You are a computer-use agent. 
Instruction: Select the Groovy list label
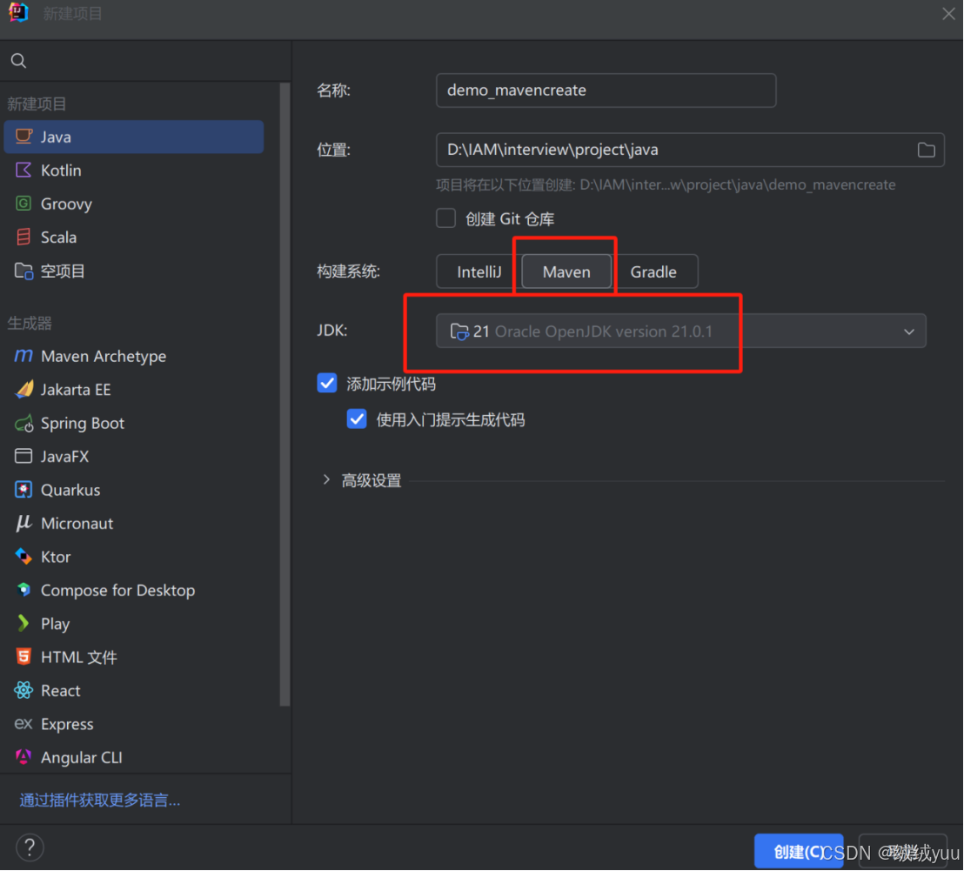coord(66,204)
